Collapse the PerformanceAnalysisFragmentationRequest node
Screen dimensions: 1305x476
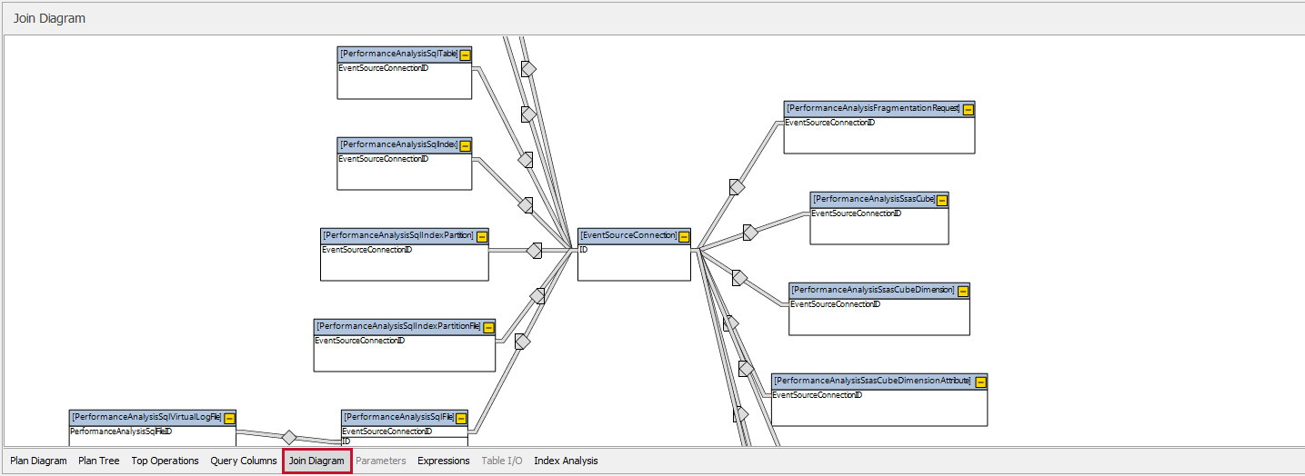pyautogui.click(x=968, y=109)
